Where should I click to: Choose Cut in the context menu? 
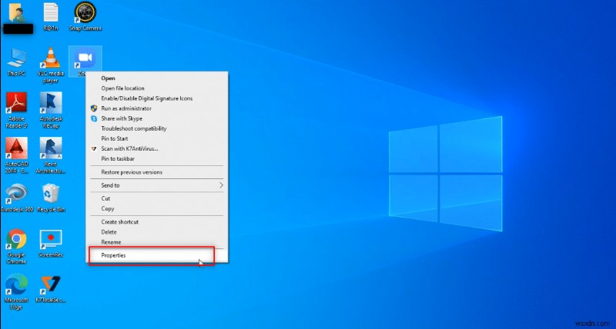157,198
